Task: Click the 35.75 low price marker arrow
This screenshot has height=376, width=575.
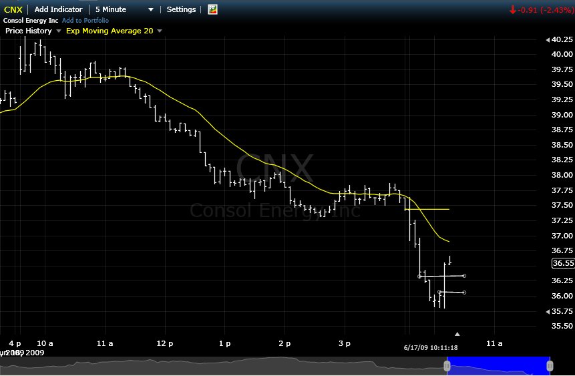Action: 548,312
